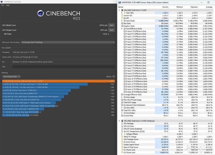
Task: Click the On-Demand Clock Modulation icon
Action: tap(122, 105)
